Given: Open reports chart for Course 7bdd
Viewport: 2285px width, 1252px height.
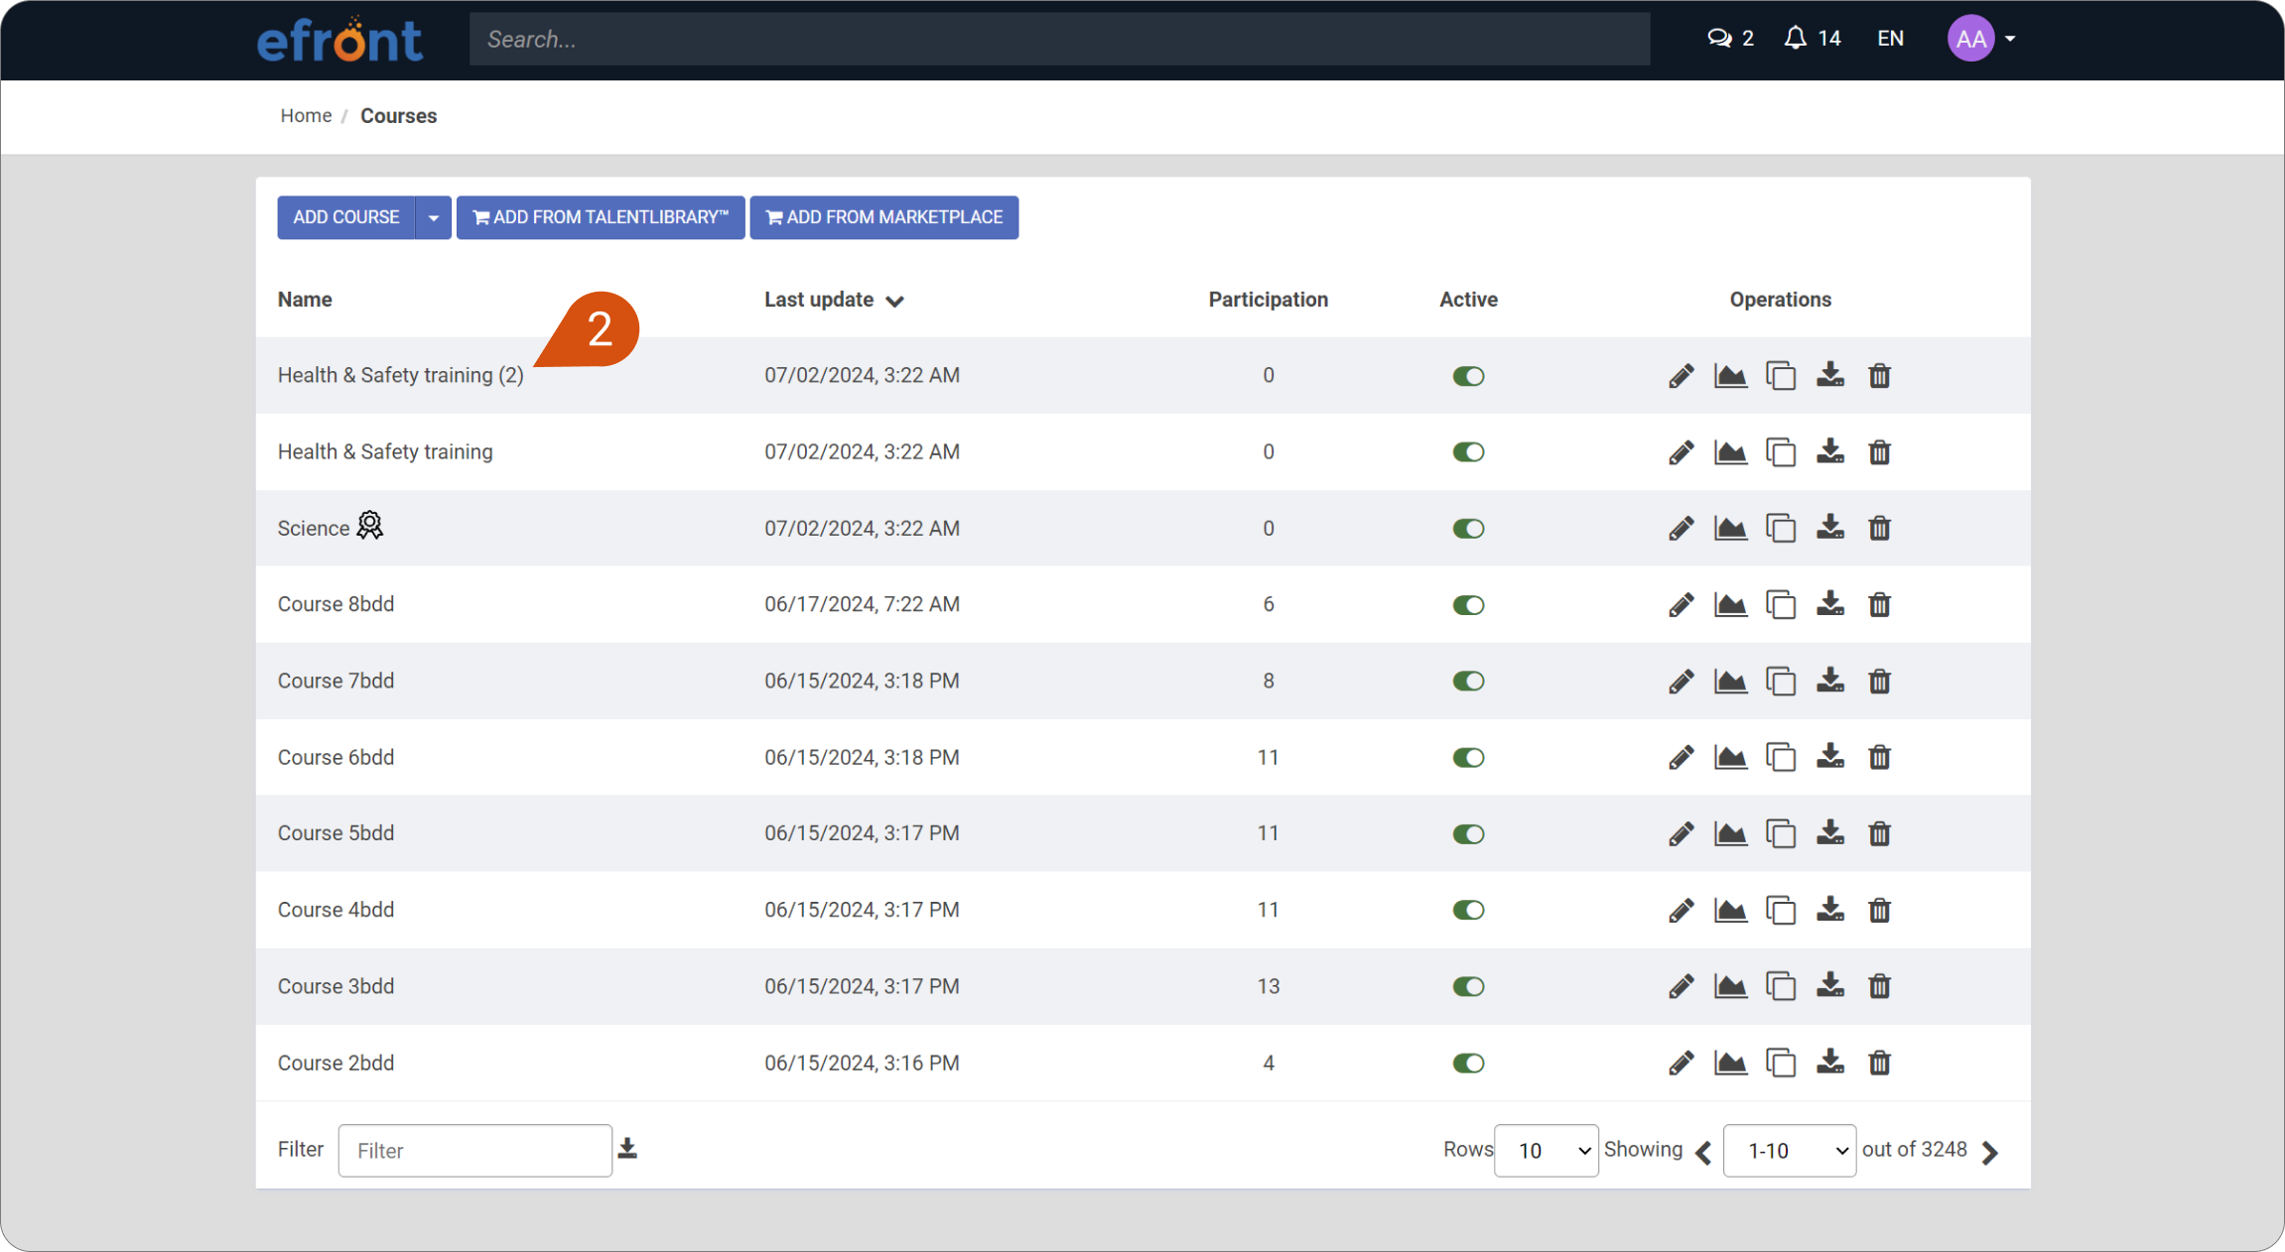Looking at the screenshot, I should (1730, 682).
